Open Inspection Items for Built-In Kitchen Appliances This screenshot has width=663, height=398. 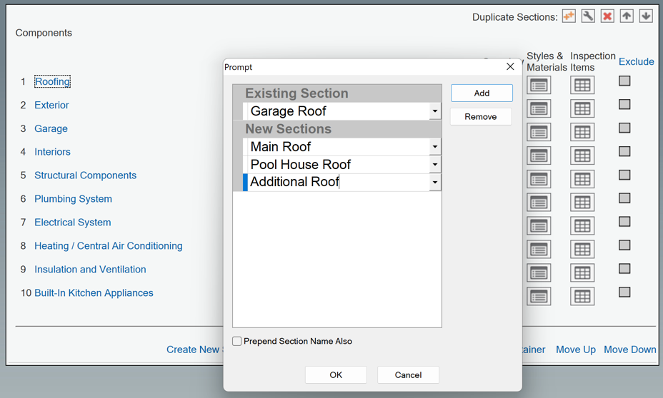point(582,296)
